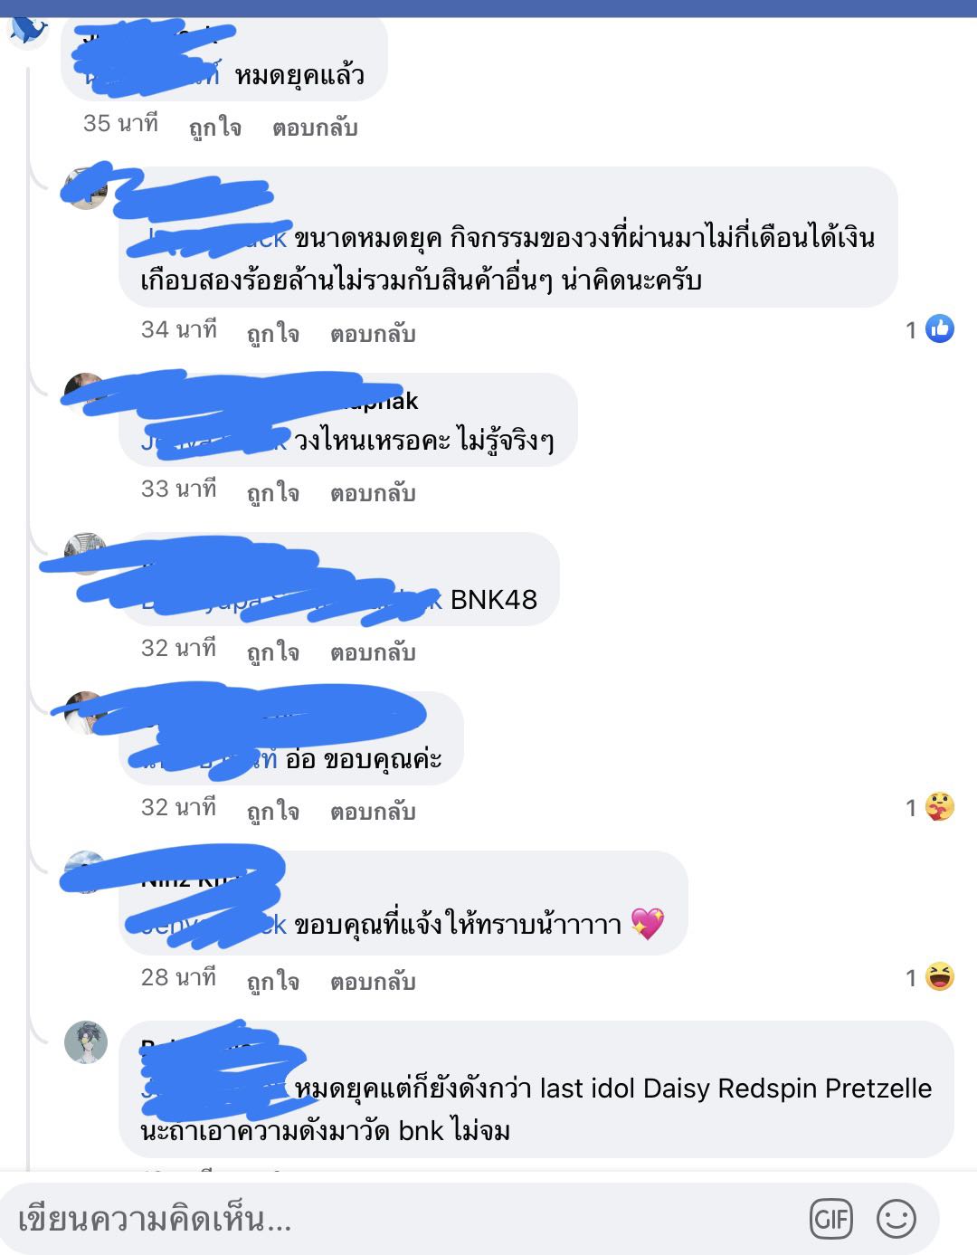Like the 35 นาที comment
This screenshot has width=977, height=1255.
215,127
